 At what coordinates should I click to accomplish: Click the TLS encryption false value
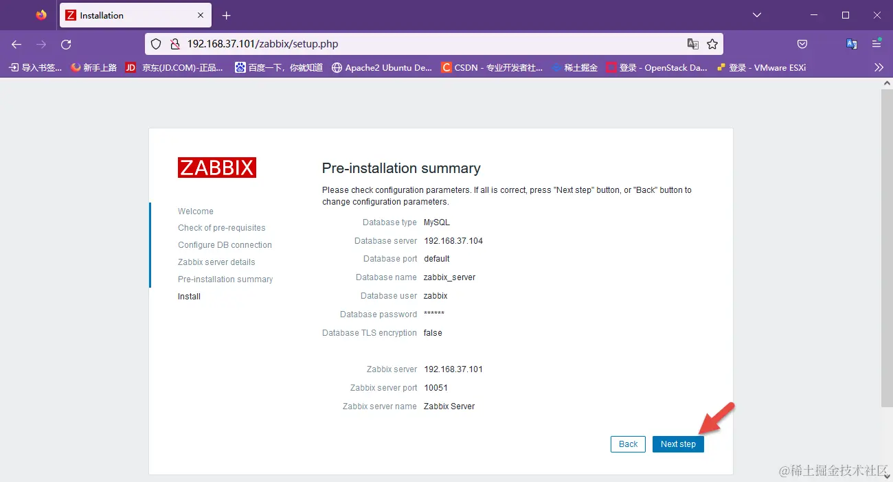point(433,333)
